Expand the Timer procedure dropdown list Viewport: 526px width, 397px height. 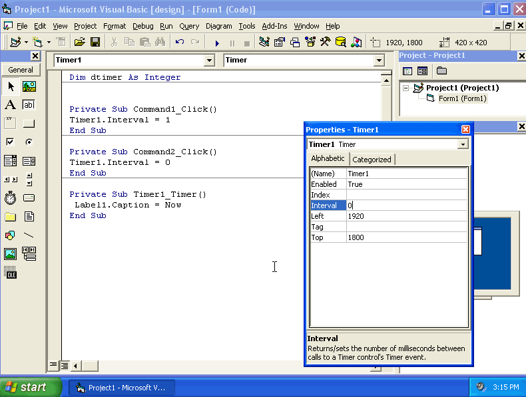tap(379, 61)
